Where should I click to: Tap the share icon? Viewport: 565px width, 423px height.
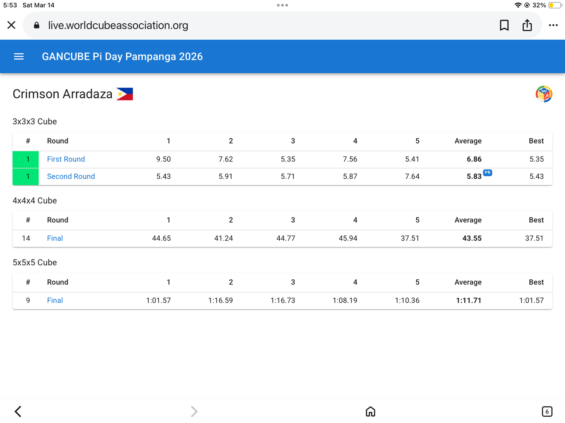[x=527, y=25]
